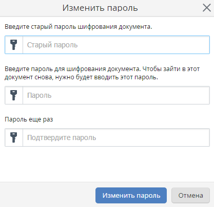Click the key icon beside Старый пароль
Screen dimensions: 214x207
click(x=14, y=45)
